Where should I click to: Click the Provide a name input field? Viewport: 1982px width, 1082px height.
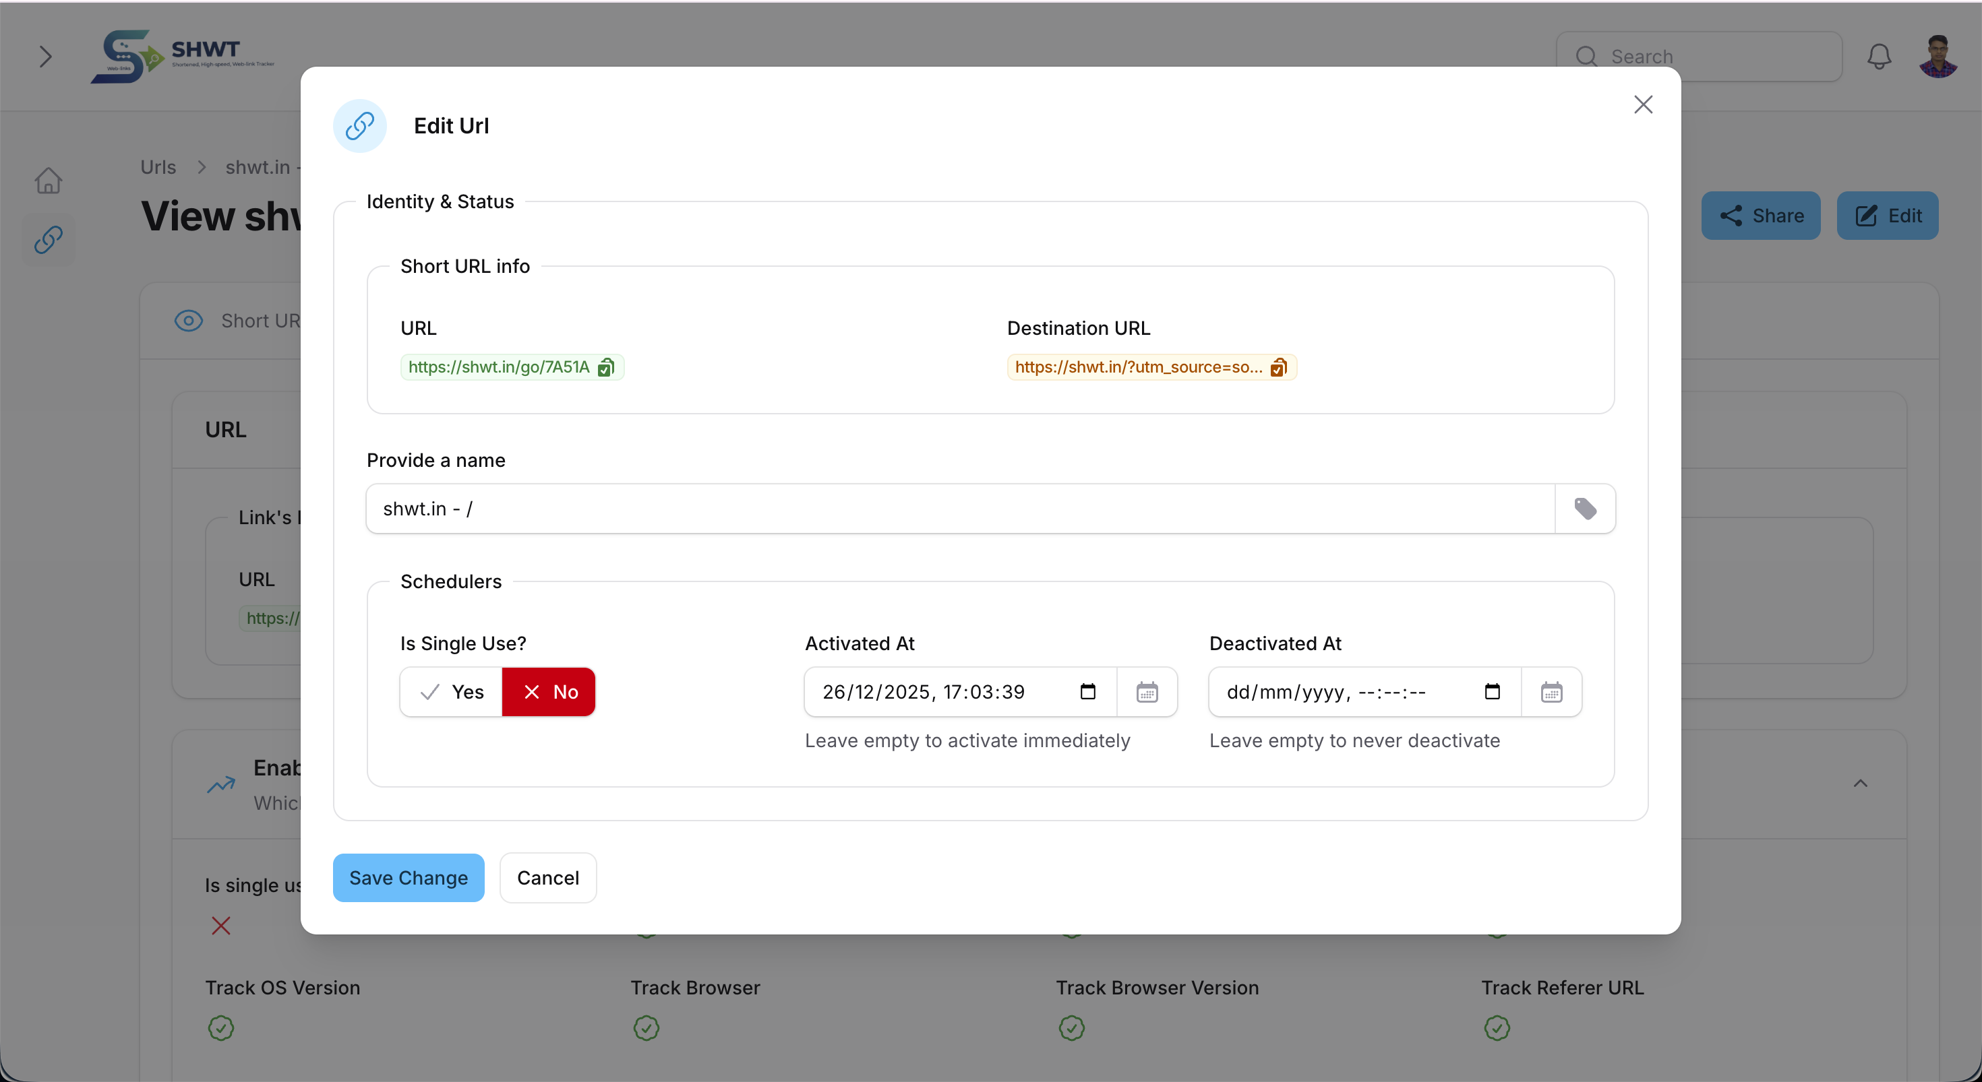[x=959, y=508]
